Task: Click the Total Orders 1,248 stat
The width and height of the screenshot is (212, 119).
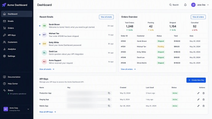Action: click(130, 26)
